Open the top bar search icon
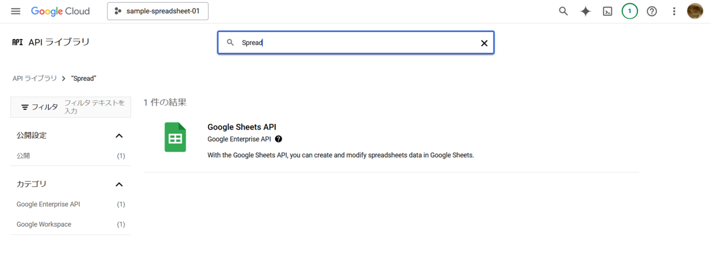Viewport: 711px width, 275px height. point(563,11)
